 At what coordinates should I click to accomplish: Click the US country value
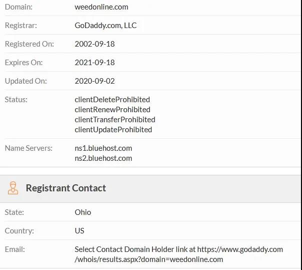79,231
